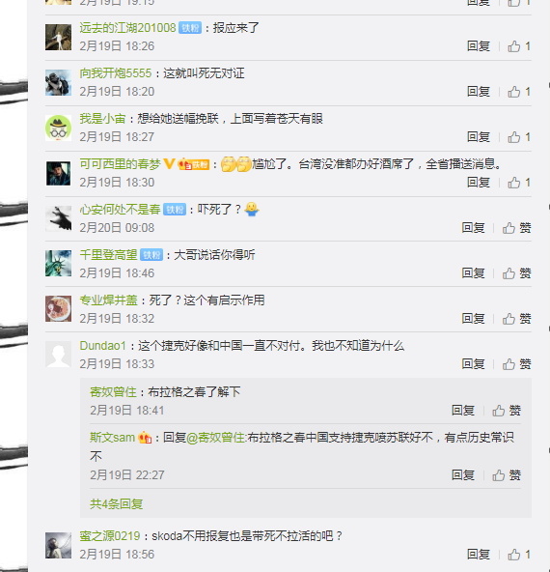Expand all replies via 共4条回复

116,504
